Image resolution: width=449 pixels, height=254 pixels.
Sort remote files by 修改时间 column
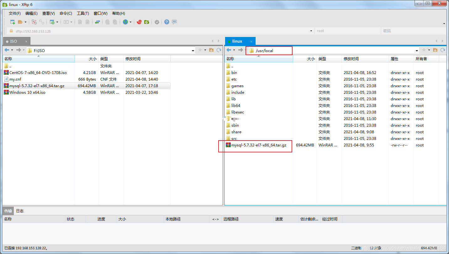[365, 59]
